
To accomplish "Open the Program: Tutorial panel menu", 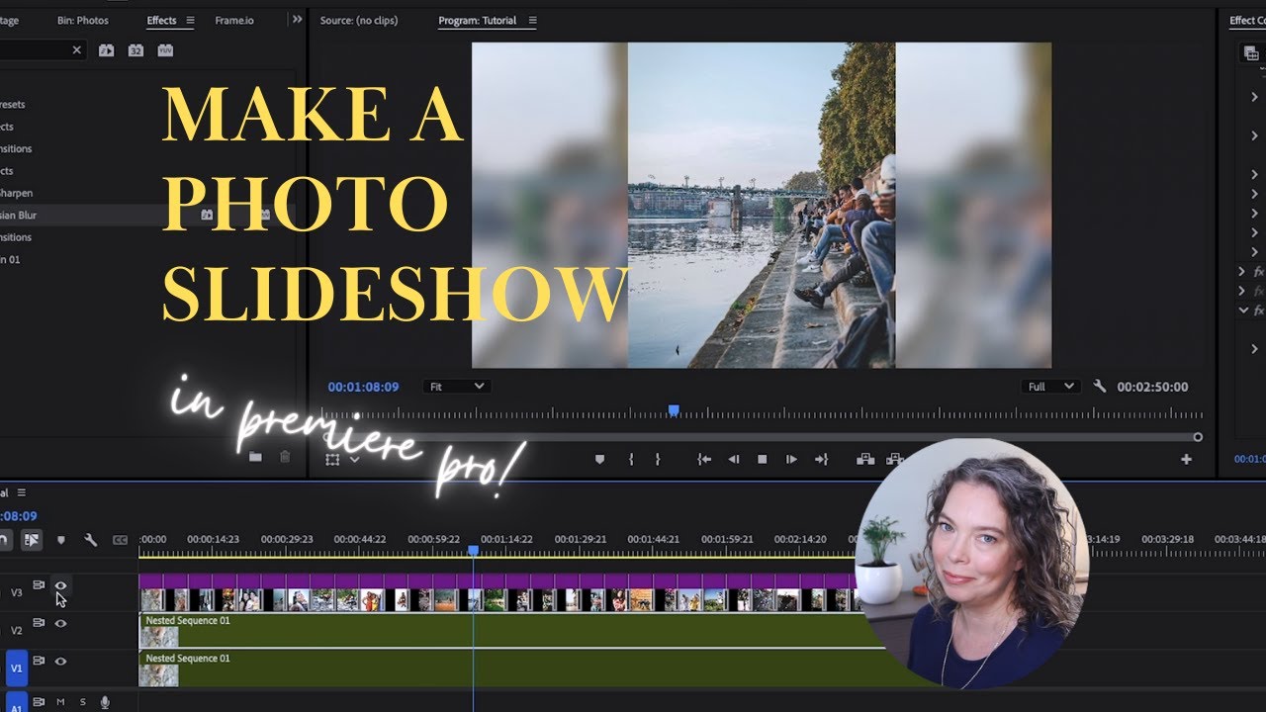I will (532, 21).
